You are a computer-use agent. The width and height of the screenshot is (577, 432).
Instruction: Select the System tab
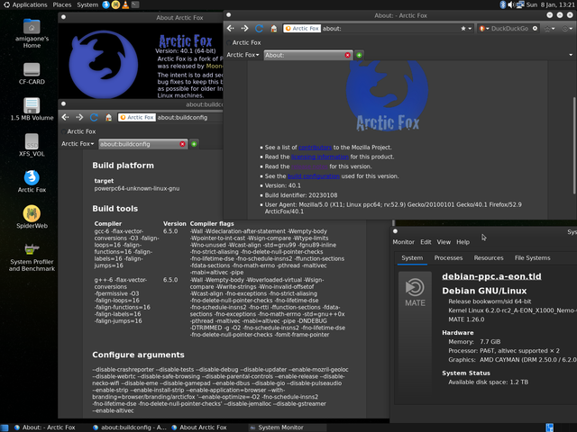tap(412, 258)
